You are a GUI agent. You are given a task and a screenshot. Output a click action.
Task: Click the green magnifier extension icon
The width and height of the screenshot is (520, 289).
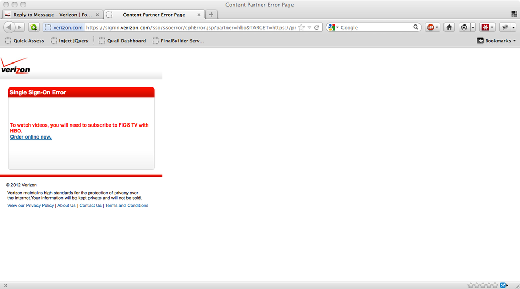click(33, 27)
